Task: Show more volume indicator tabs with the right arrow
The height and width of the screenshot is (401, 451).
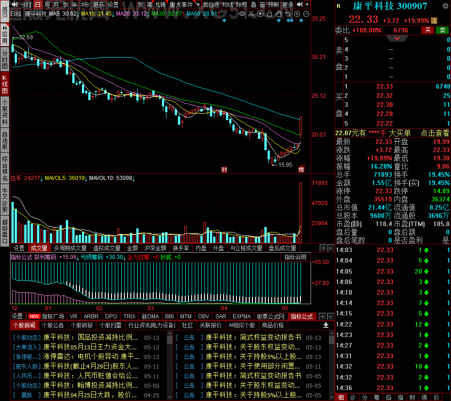Action: click(x=331, y=248)
